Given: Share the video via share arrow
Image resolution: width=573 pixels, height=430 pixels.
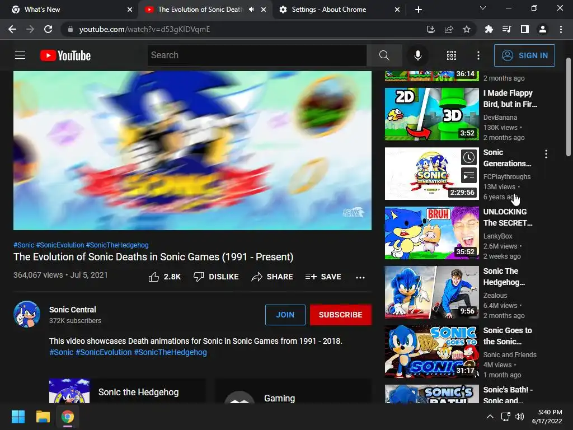Looking at the screenshot, I should [273, 277].
